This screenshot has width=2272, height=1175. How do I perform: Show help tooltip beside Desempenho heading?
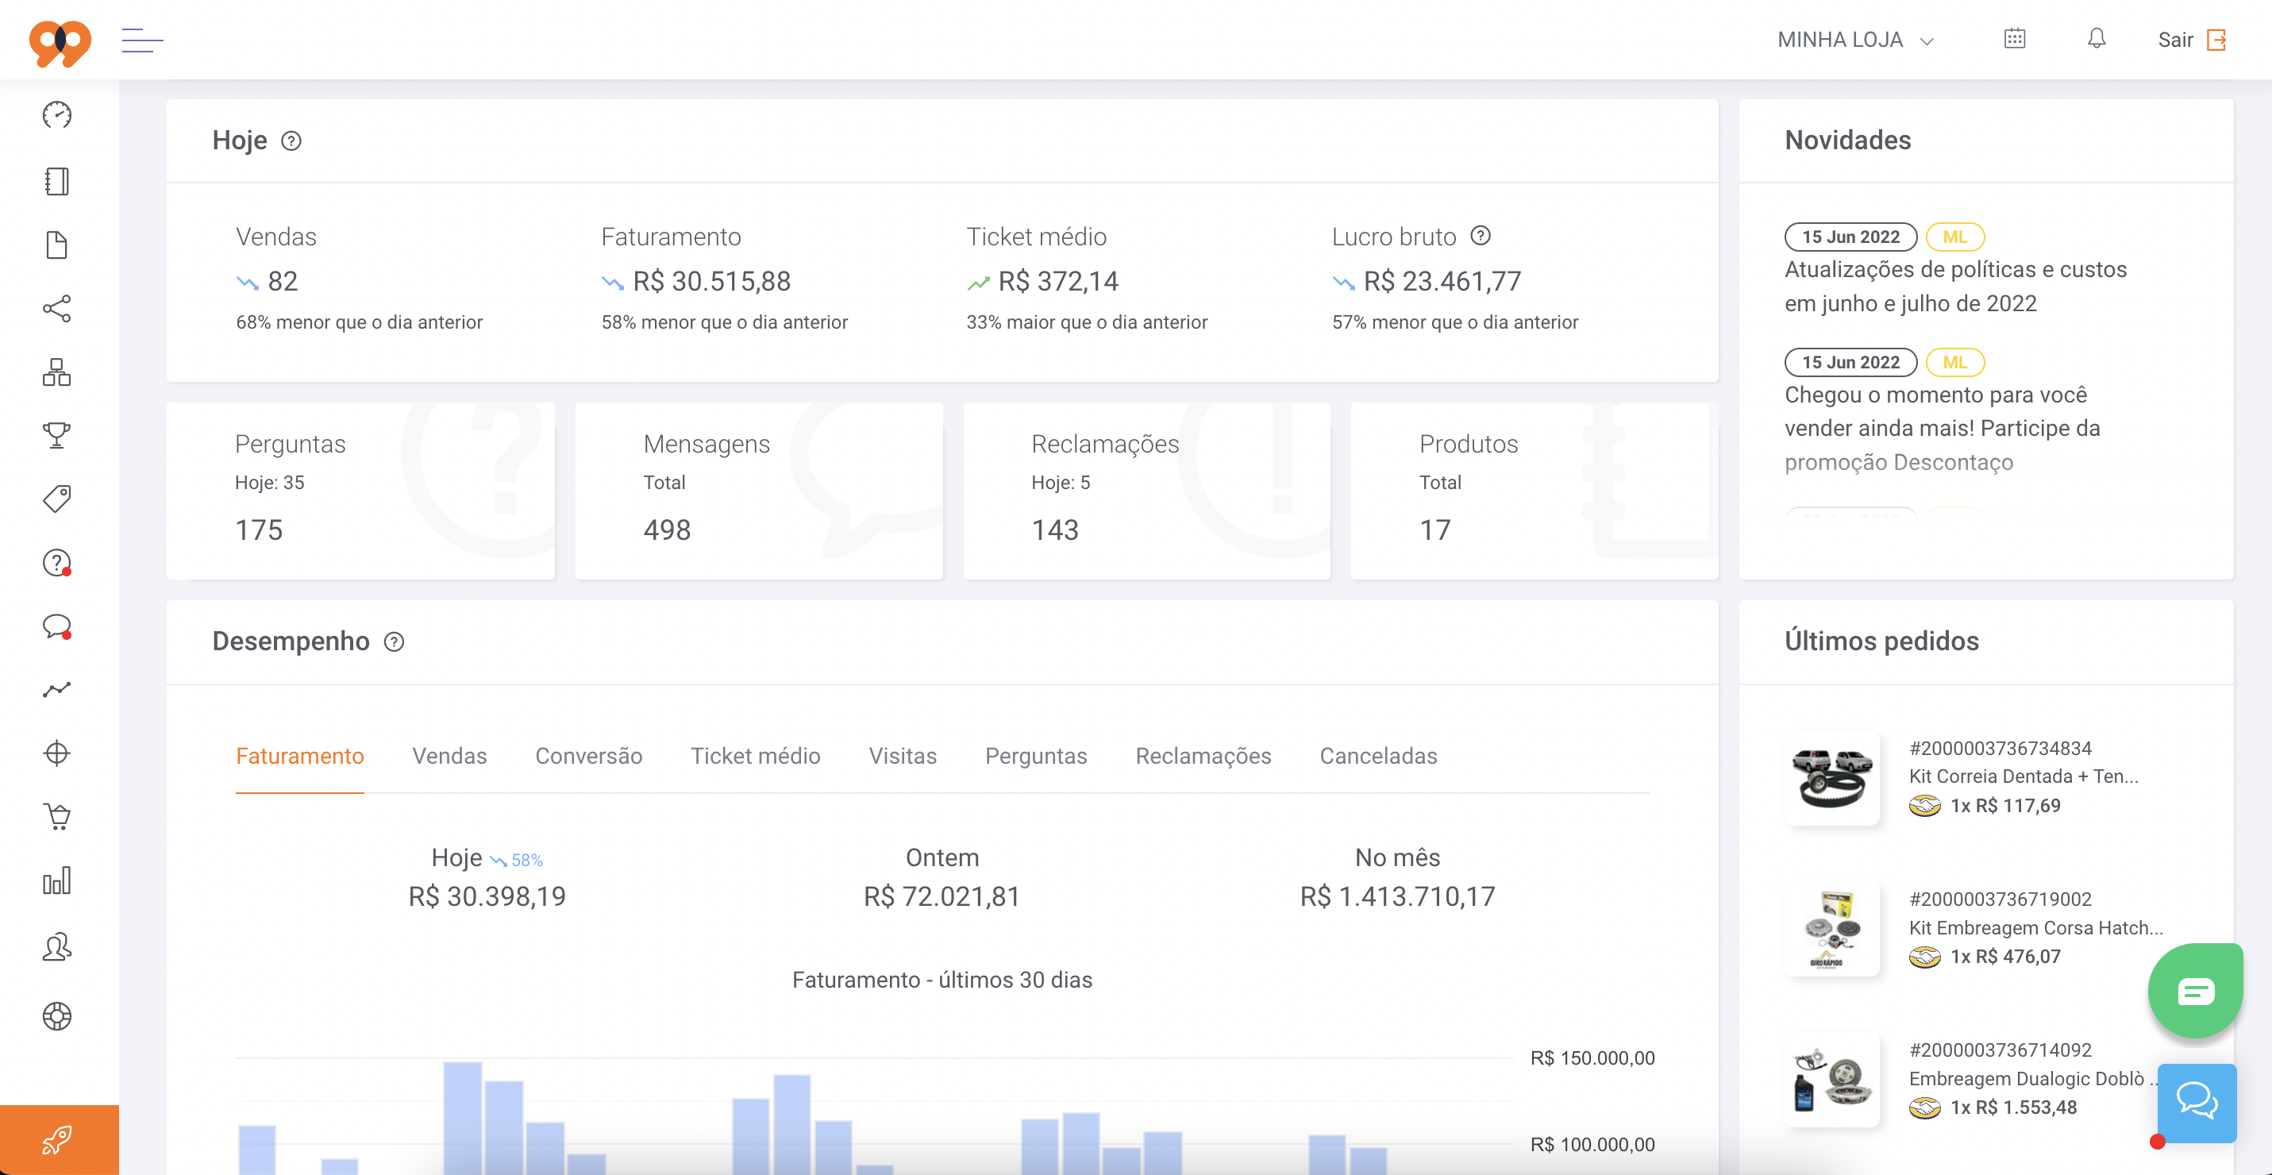click(395, 641)
